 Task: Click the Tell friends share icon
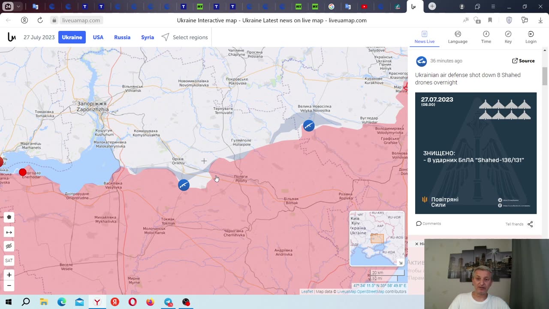[x=530, y=224]
